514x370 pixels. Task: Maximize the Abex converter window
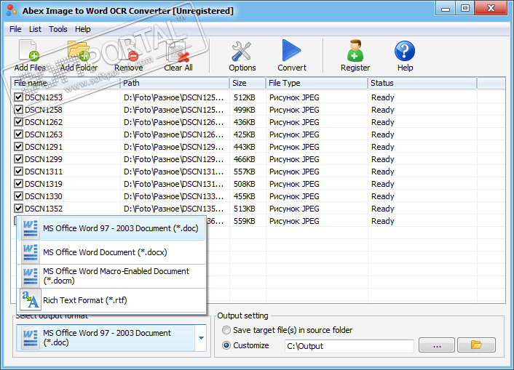coord(464,8)
